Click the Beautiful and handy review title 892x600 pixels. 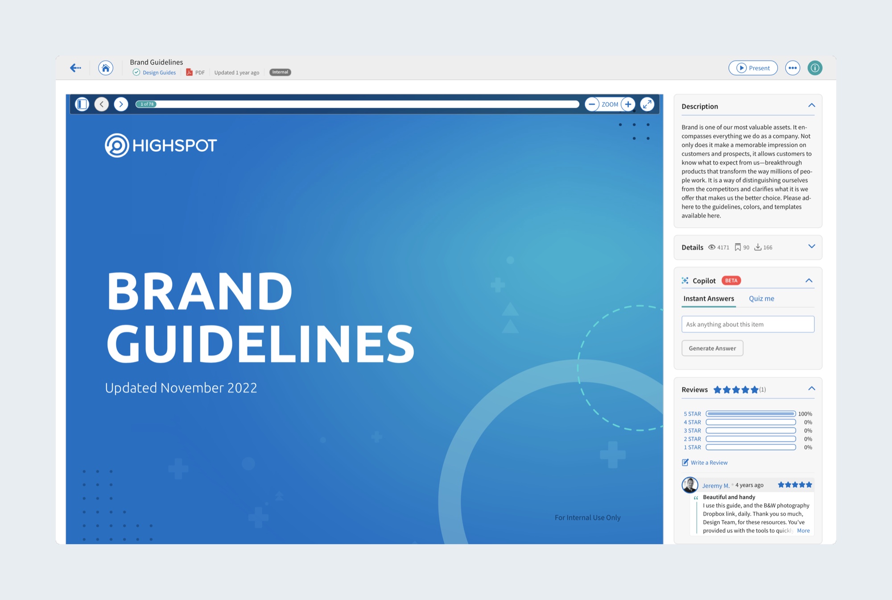[x=729, y=497]
